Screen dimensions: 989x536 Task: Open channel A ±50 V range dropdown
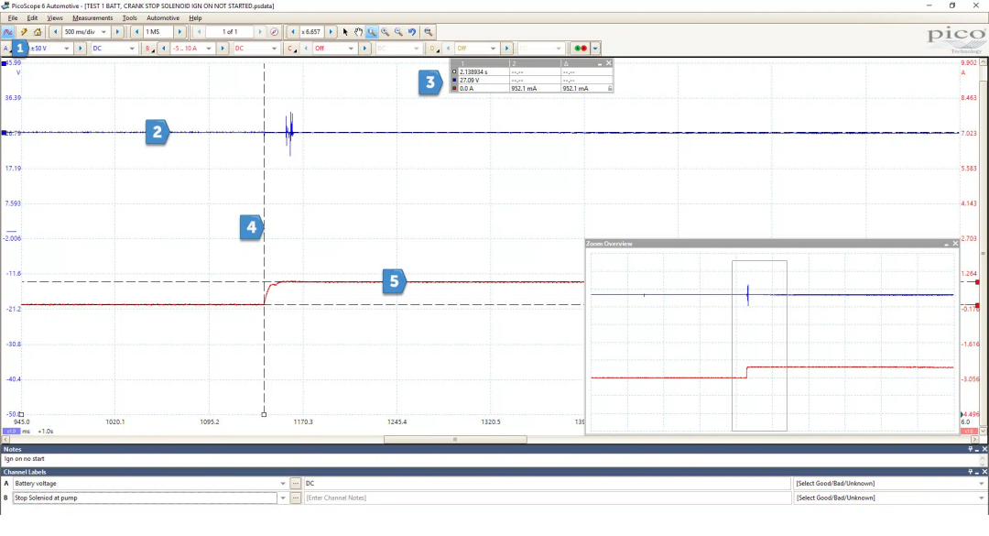(49, 48)
